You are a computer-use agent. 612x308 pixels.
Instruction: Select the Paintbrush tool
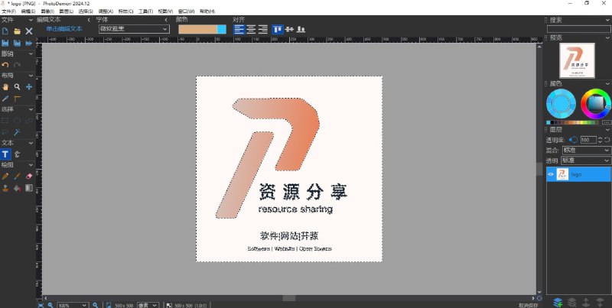tap(17, 177)
